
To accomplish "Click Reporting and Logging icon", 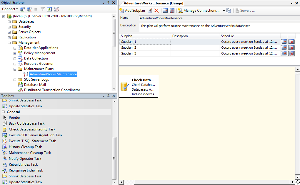I will click(229, 11).
